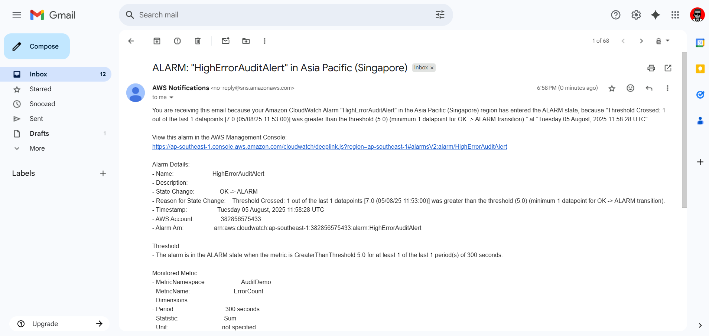The image size is (709, 336).
Task: Go back to Inbox arrow
Action: pyautogui.click(x=131, y=41)
